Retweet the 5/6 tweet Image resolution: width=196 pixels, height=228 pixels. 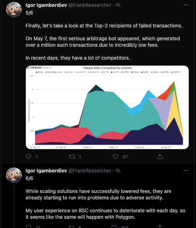pos(72,157)
